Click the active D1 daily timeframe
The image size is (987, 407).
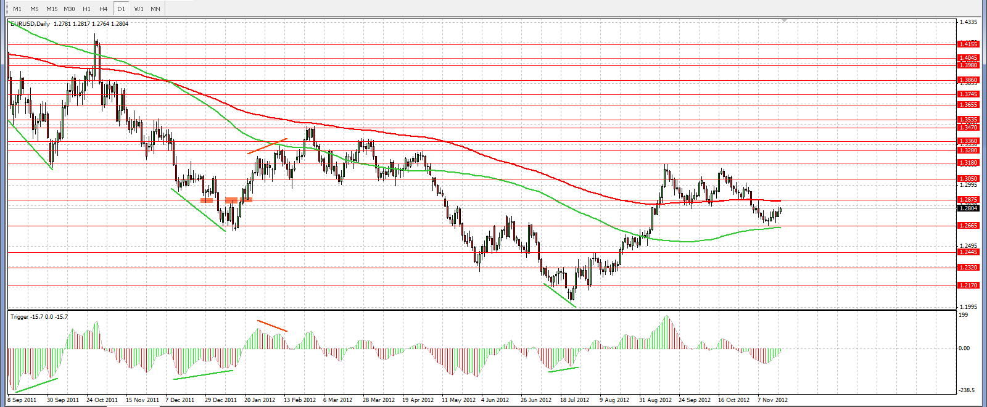coord(121,9)
